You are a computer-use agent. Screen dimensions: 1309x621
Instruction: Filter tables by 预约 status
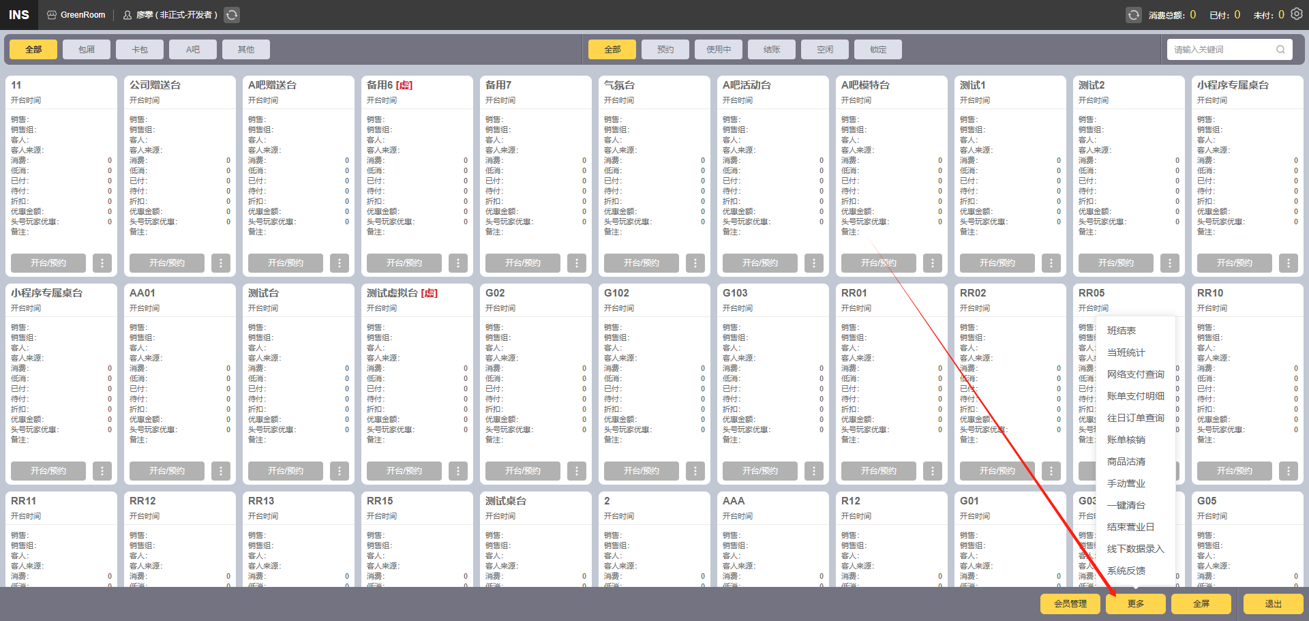pos(665,50)
